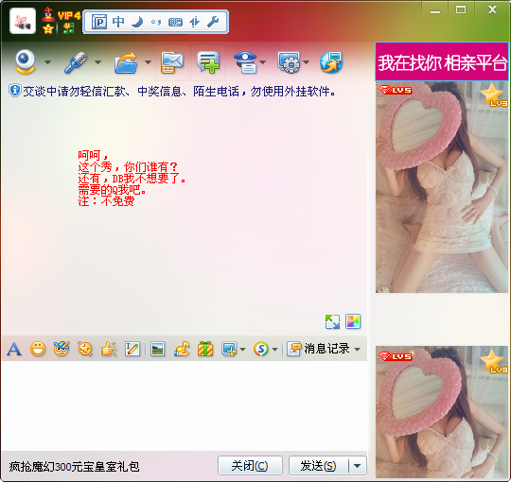Send a file using folder icon
The image size is (511, 482).
(126, 62)
